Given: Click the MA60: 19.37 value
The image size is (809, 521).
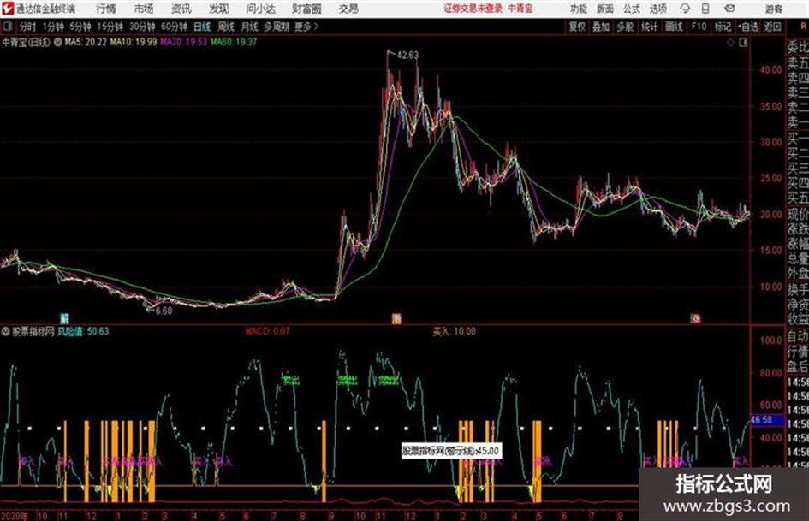Looking at the screenshot, I should coord(234,42).
